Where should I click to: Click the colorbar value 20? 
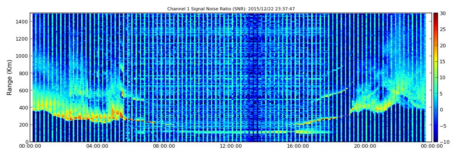pyautogui.click(x=443, y=45)
